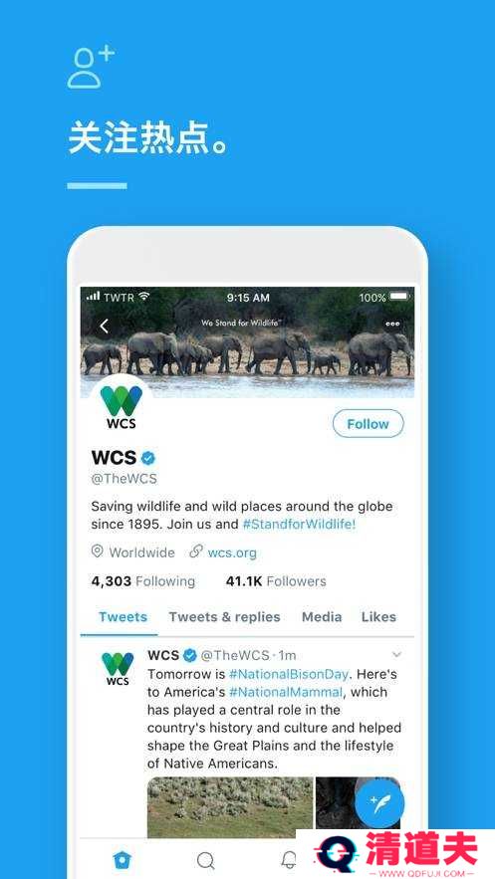Follow the WCS account
The width and height of the screenshot is (495, 879).
[x=368, y=424]
